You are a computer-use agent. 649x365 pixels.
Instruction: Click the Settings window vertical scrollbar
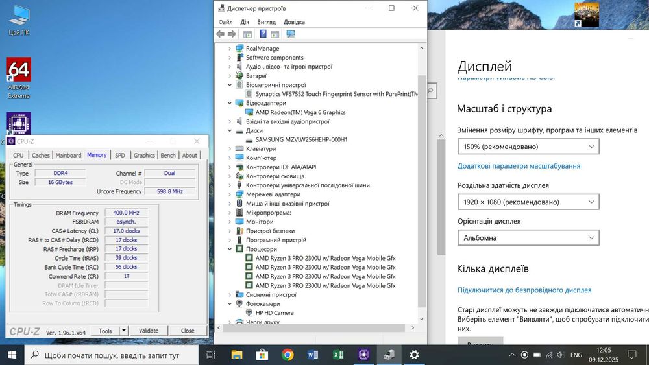tap(441, 198)
